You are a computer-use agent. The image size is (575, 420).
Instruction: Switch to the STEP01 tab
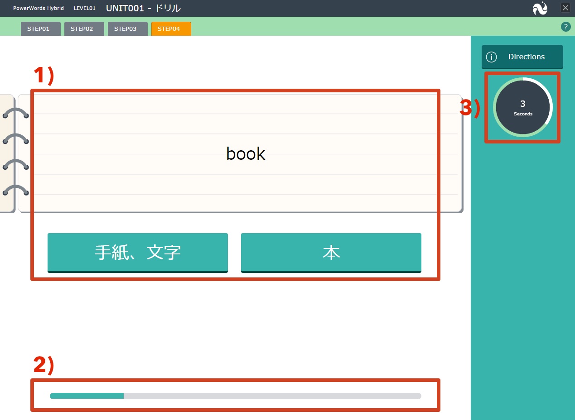pyautogui.click(x=40, y=29)
